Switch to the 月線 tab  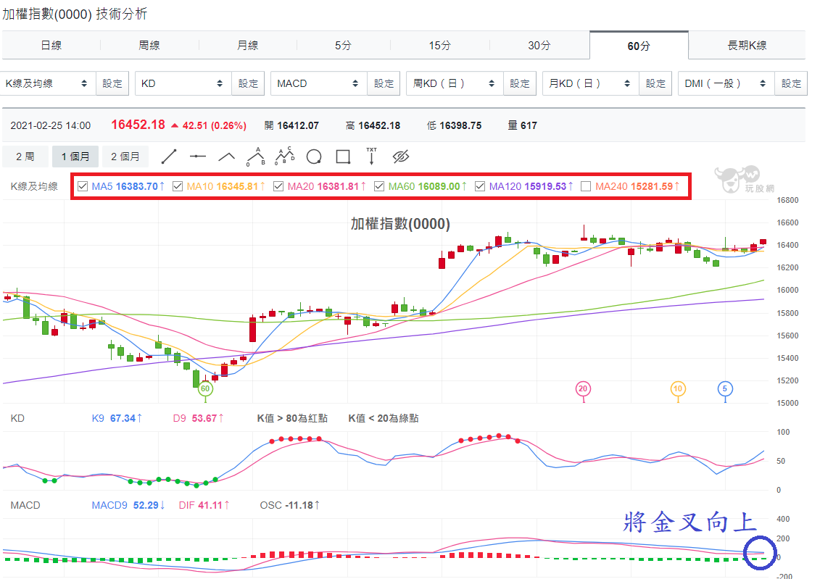[247, 46]
